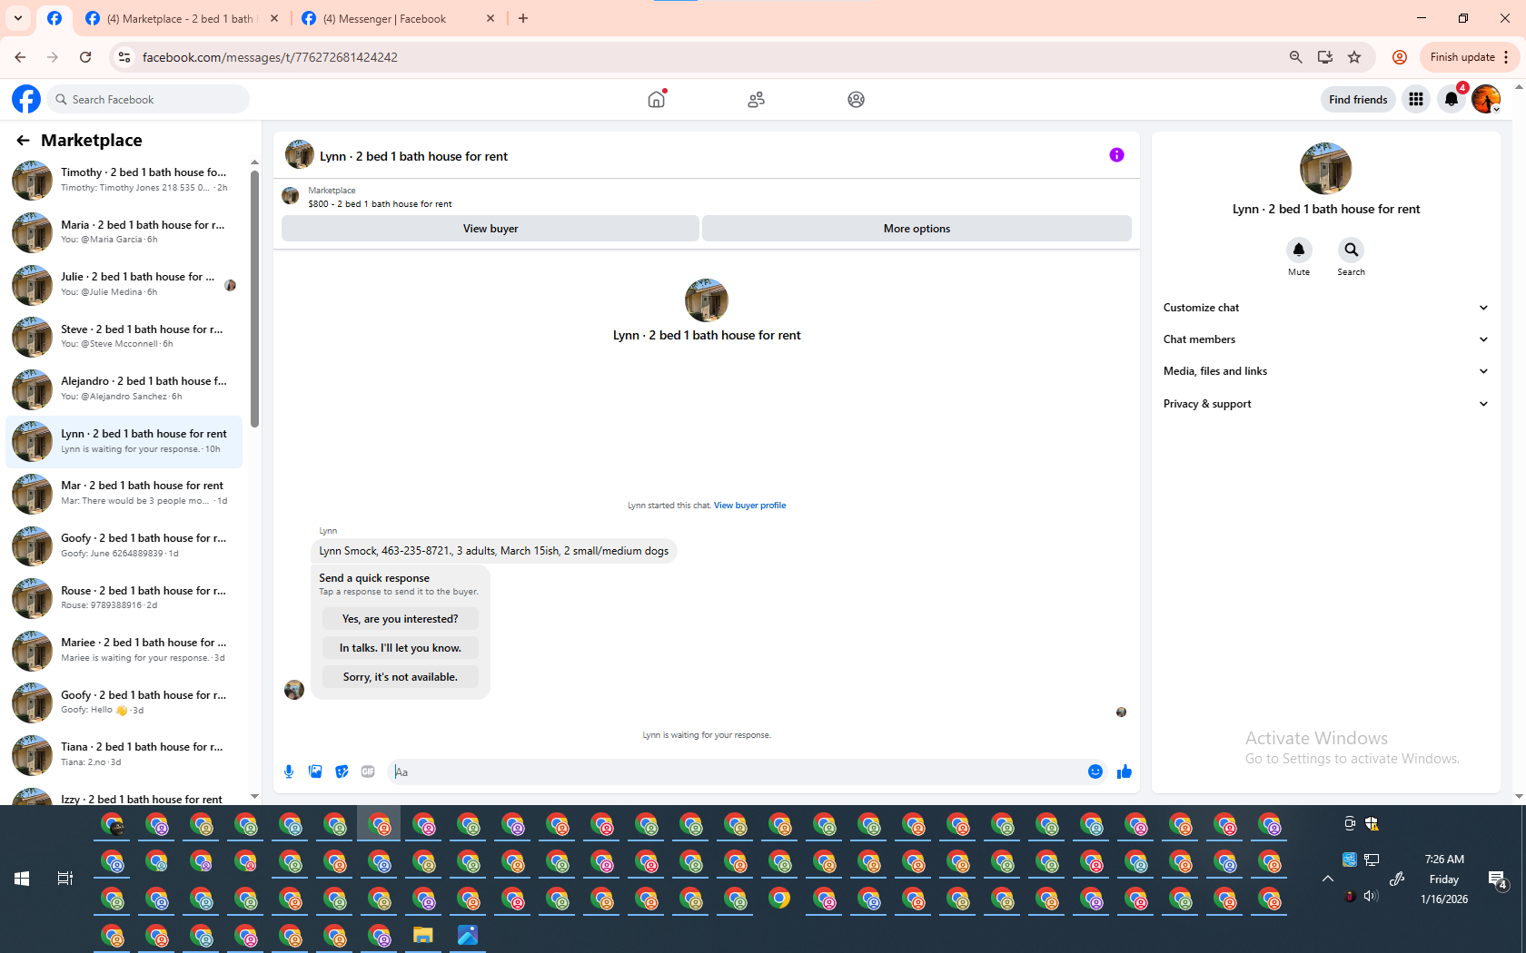Open the Marketplace listing link in header
This screenshot has width=1526, height=953.
(380, 197)
